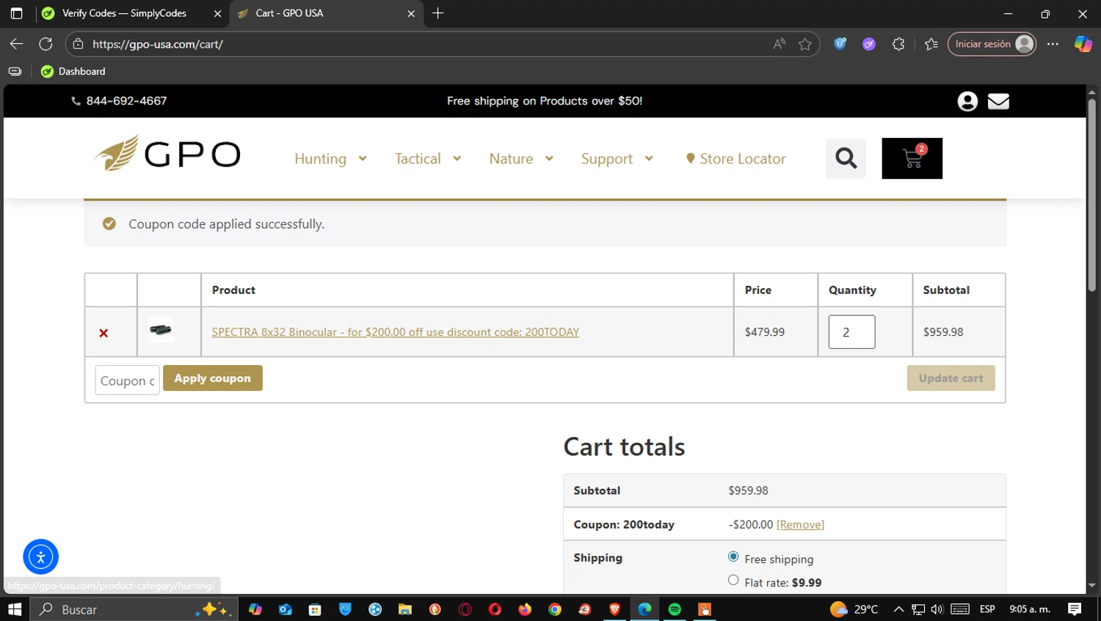This screenshot has height=621, width=1101.
Task: Click the ESP language indicator
Action: (987, 609)
